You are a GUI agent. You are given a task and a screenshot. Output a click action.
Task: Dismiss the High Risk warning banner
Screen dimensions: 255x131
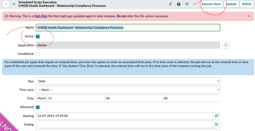pos(249,16)
